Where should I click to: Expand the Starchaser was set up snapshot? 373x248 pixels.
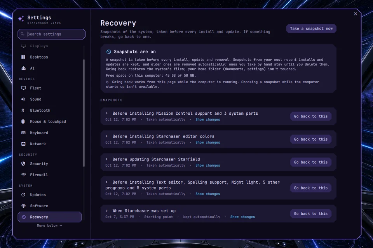(x=107, y=211)
